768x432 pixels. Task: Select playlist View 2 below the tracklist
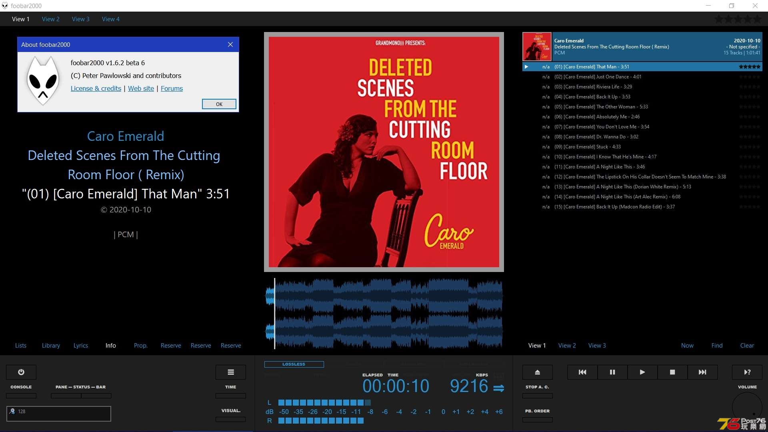tap(567, 345)
